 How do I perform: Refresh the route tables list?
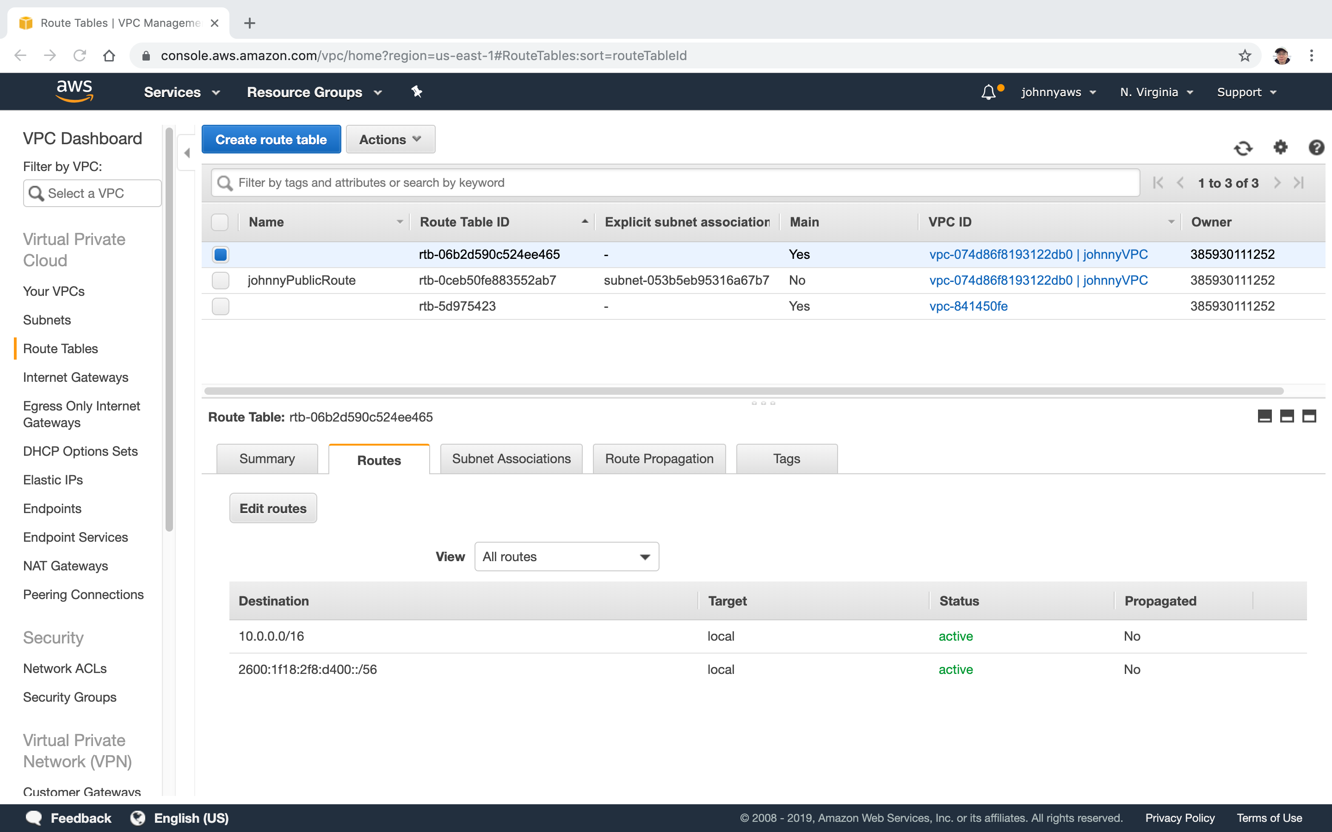1243,147
